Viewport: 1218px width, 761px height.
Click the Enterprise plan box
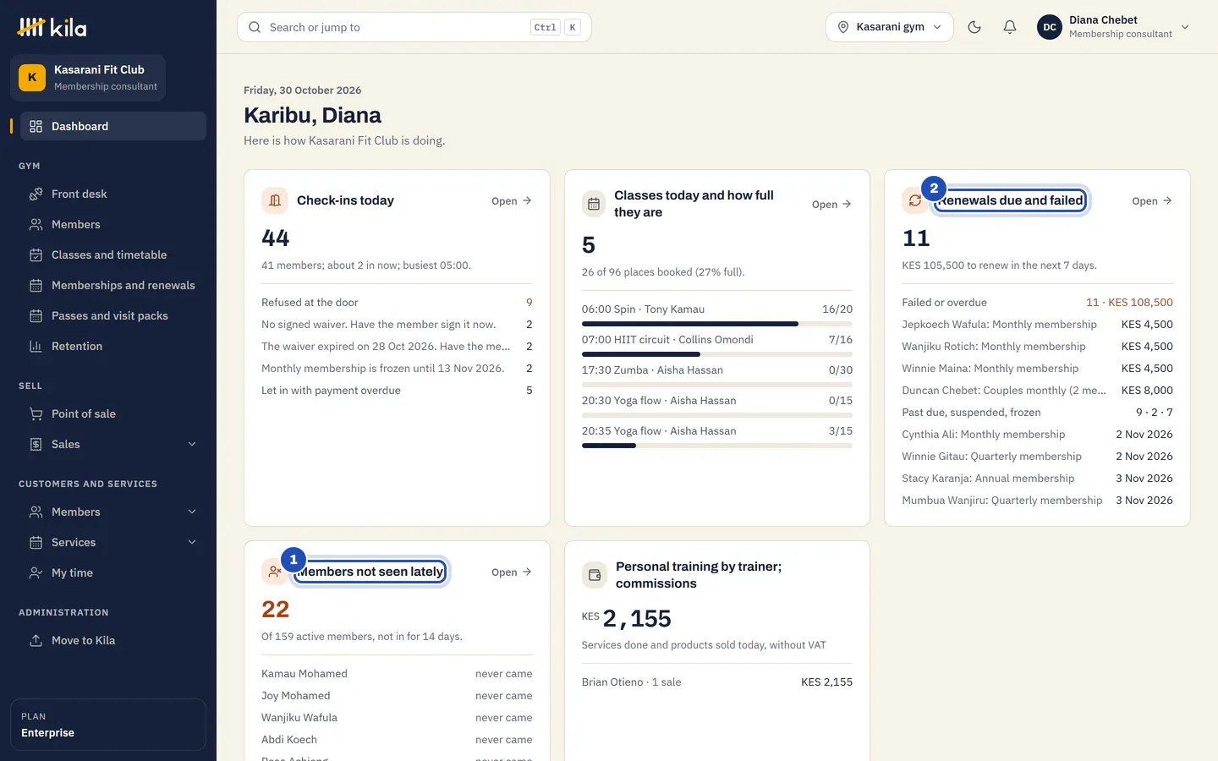[x=108, y=725]
